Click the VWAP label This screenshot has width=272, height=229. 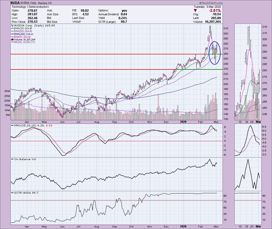[x=77, y=22]
